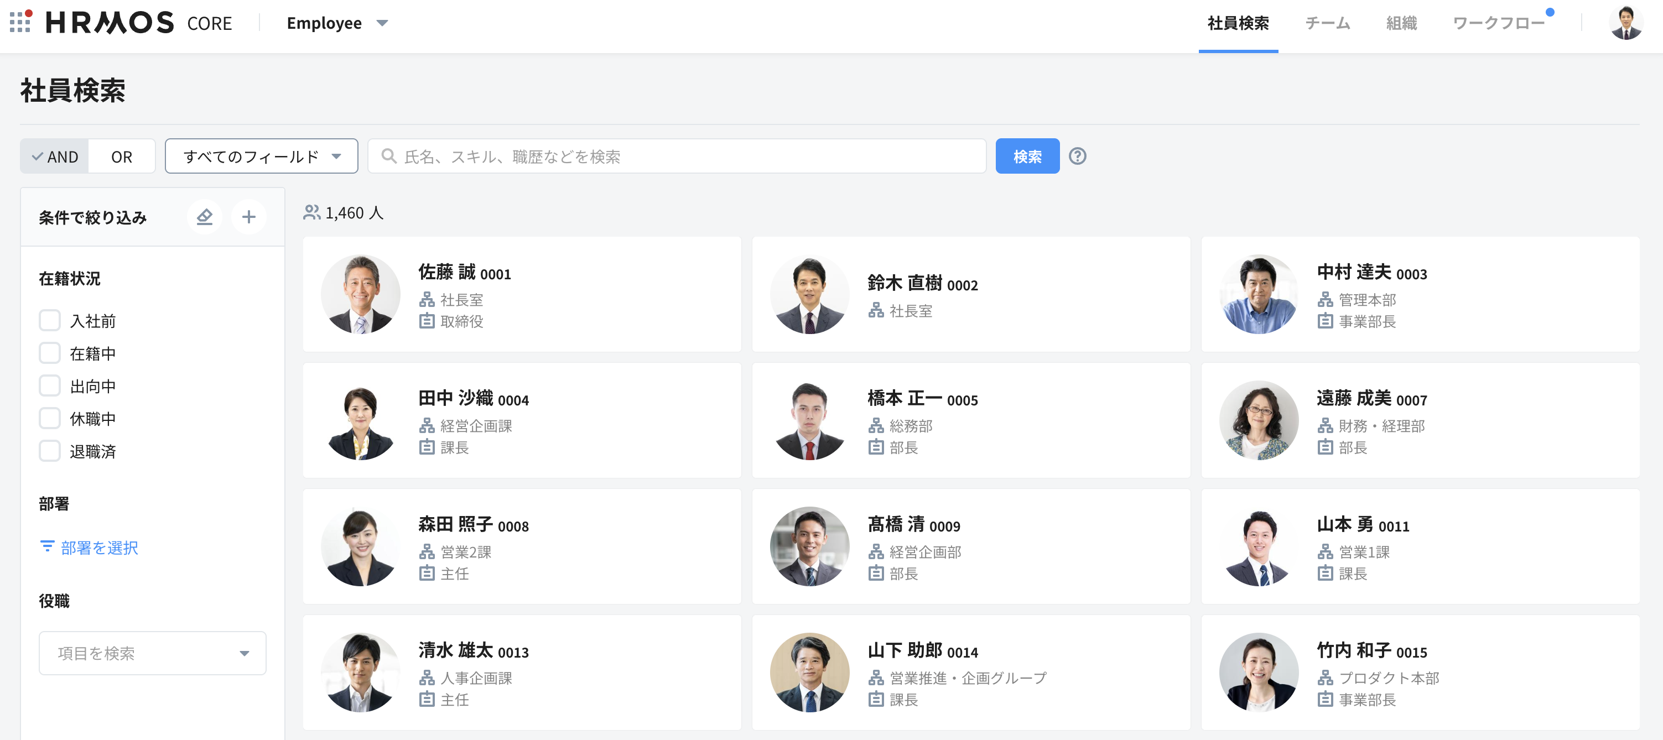This screenshot has height=740, width=1663.
Task: Click position icon for 田中 沙織 課長
Action: [x=427, y=447]
